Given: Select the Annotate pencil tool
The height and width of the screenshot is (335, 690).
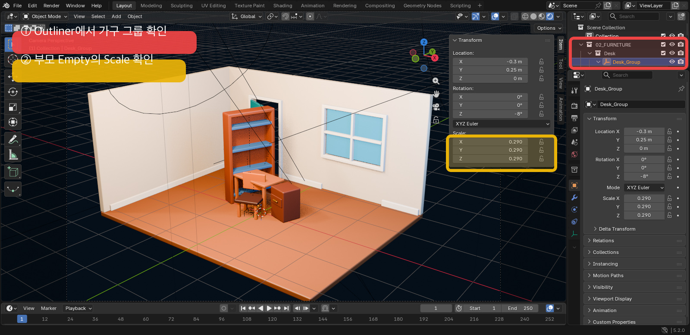Looking at the screenshot, I should [13, 139].
